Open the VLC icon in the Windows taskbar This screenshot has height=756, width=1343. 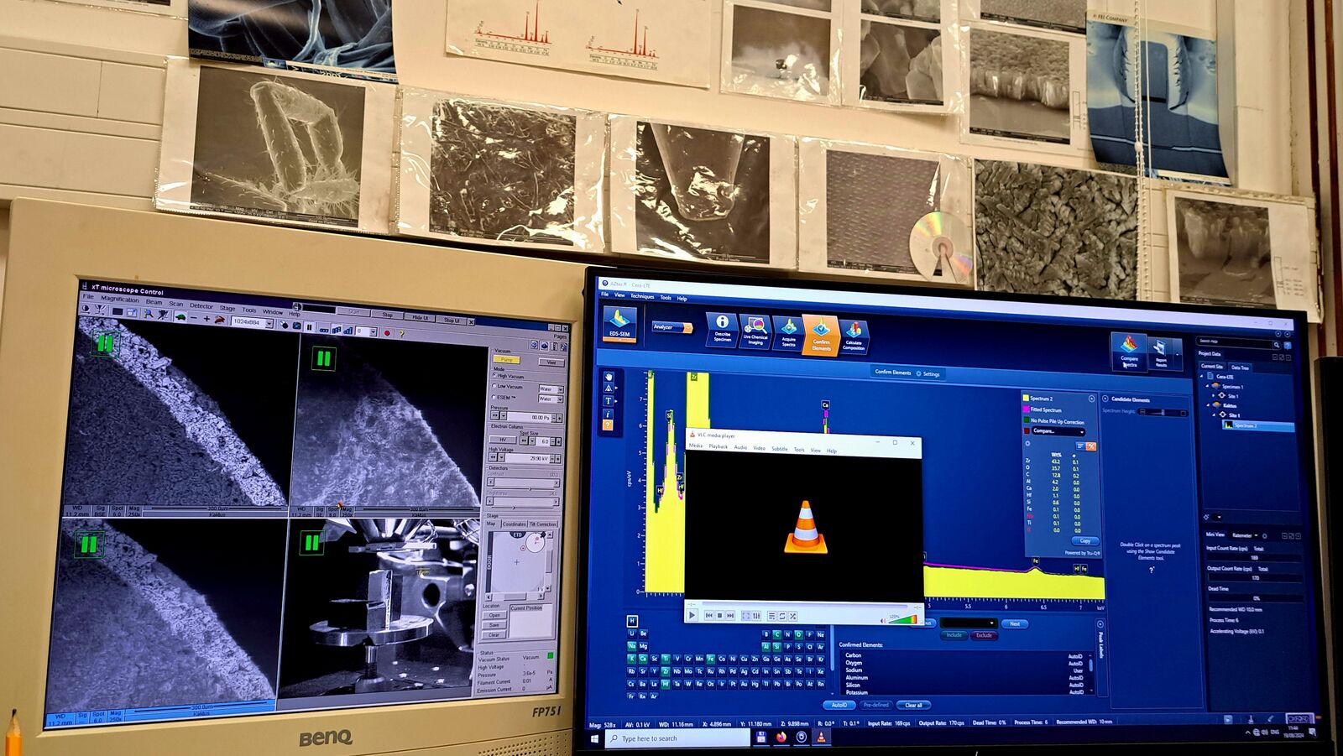point(821,738)
